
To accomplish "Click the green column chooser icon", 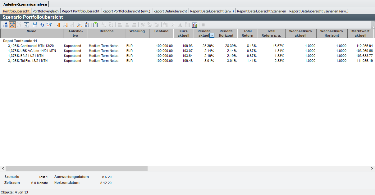I will coord(95,25).
